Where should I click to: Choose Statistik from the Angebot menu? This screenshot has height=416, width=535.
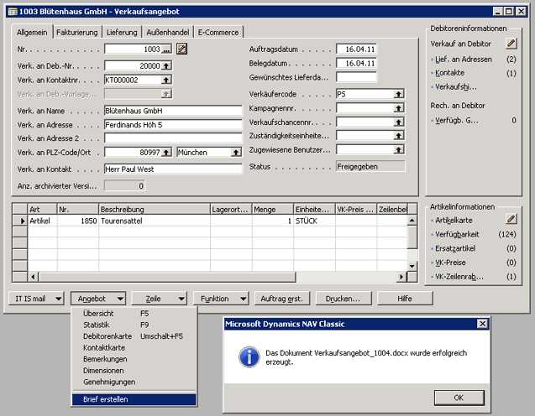click(134, 325)
